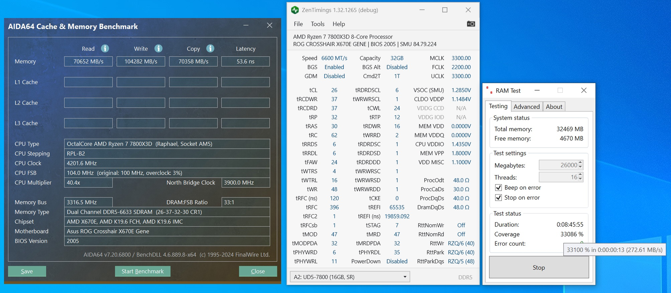The width and height of the screenshot is (671, 293).
Task: Decrease the Megabytes value with down arrow
Action: (x=580, y=167)
